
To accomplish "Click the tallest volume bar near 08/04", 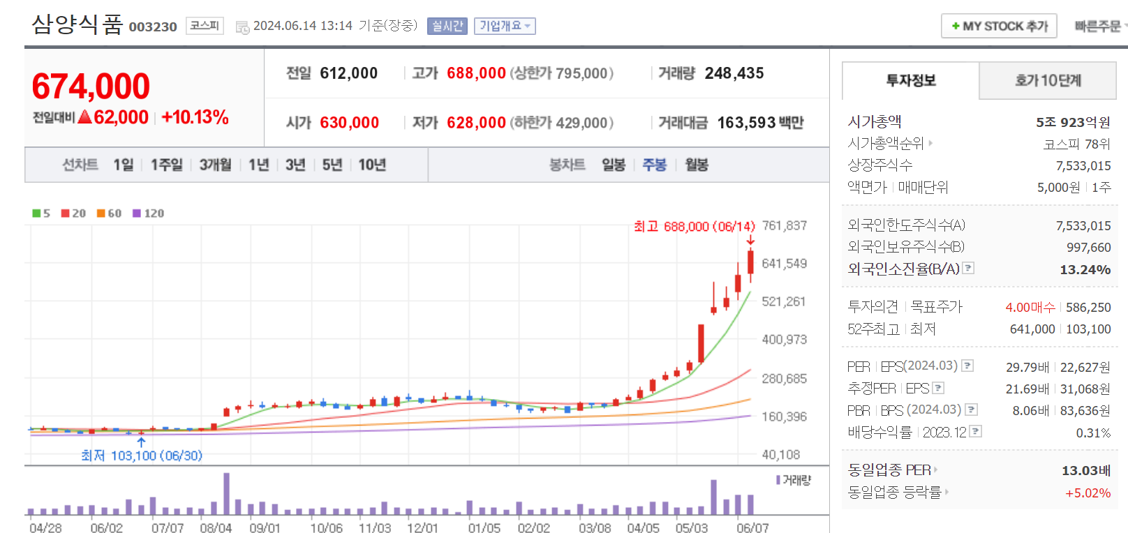I will click(x=226, y=494).
